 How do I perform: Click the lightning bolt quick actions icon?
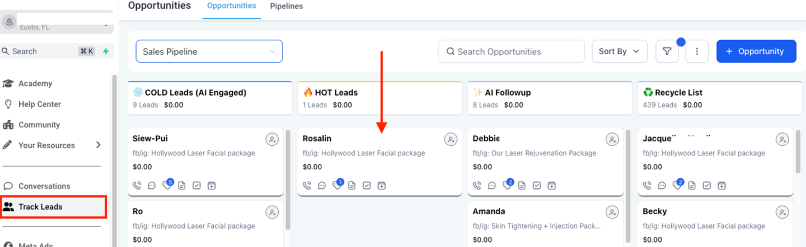[106, 51]
